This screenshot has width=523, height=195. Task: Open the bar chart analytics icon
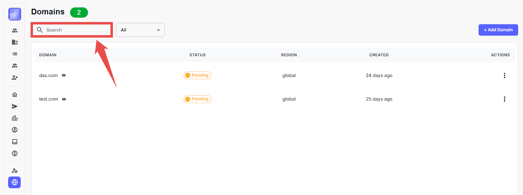point(15,118)
